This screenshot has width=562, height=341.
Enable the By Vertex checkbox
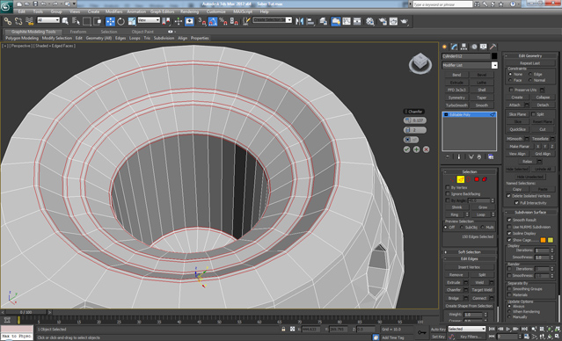(x=448, y=187)
